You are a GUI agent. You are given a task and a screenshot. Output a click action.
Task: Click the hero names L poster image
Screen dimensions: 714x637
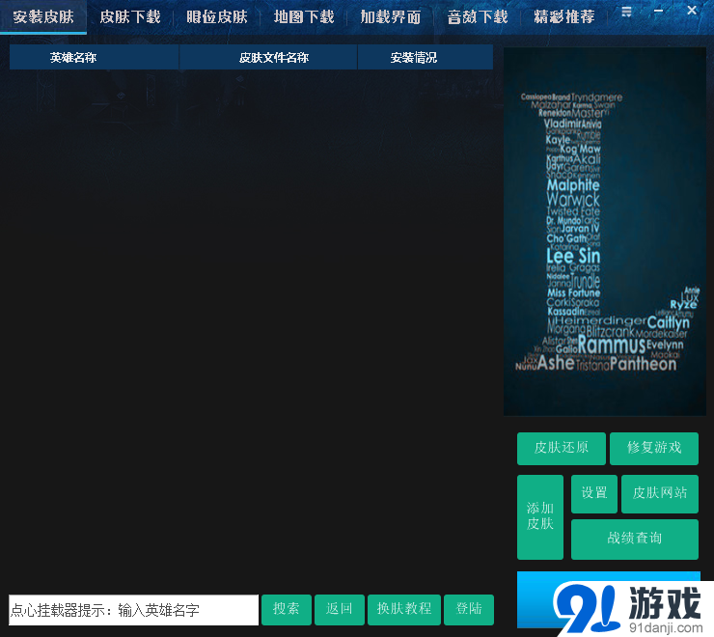(605, 232)
